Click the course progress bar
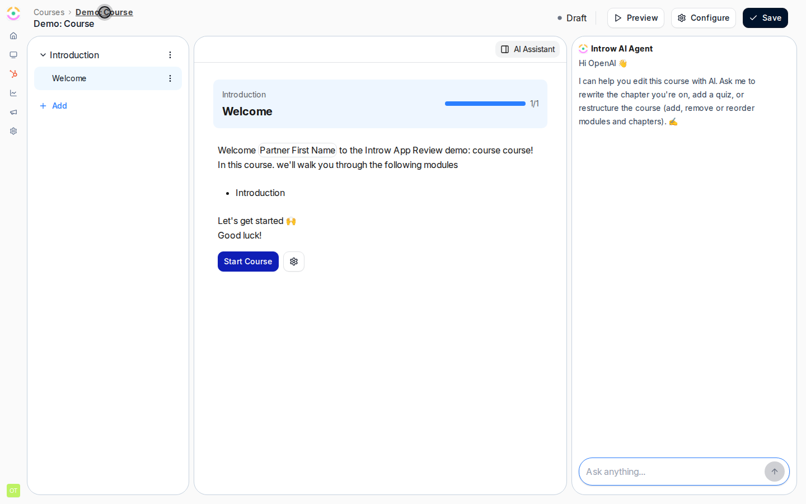The width and height of the screenshot is (806, 504). click(x=485, y=104)
